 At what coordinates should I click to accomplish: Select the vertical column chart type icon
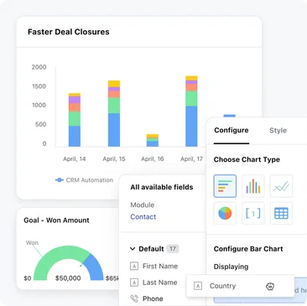253,186
